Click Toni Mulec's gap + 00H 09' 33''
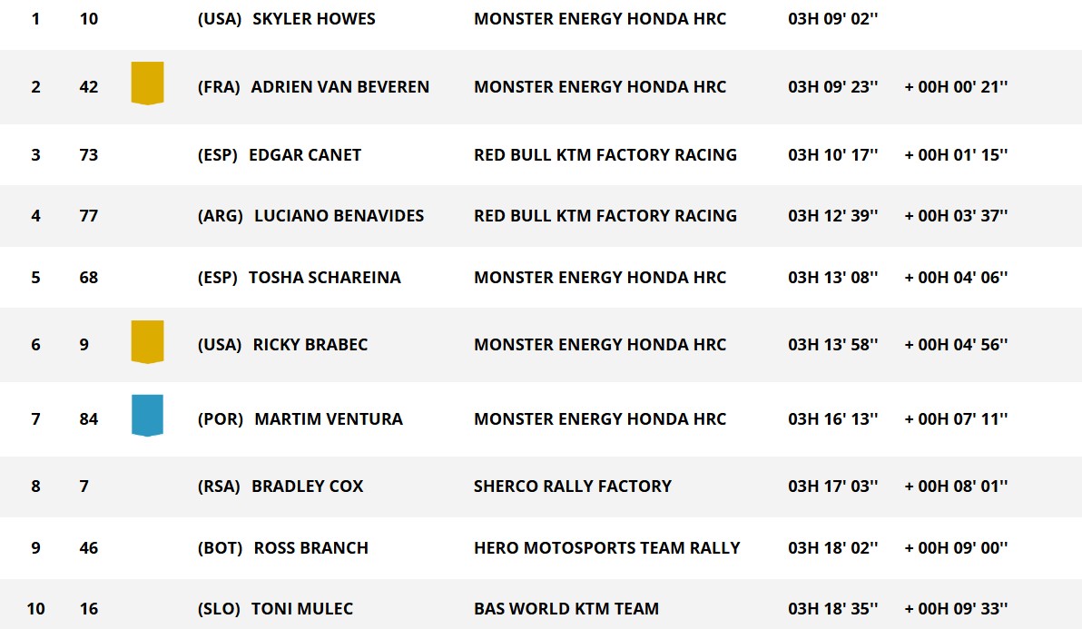1082x629 pixels. (956, 609)
